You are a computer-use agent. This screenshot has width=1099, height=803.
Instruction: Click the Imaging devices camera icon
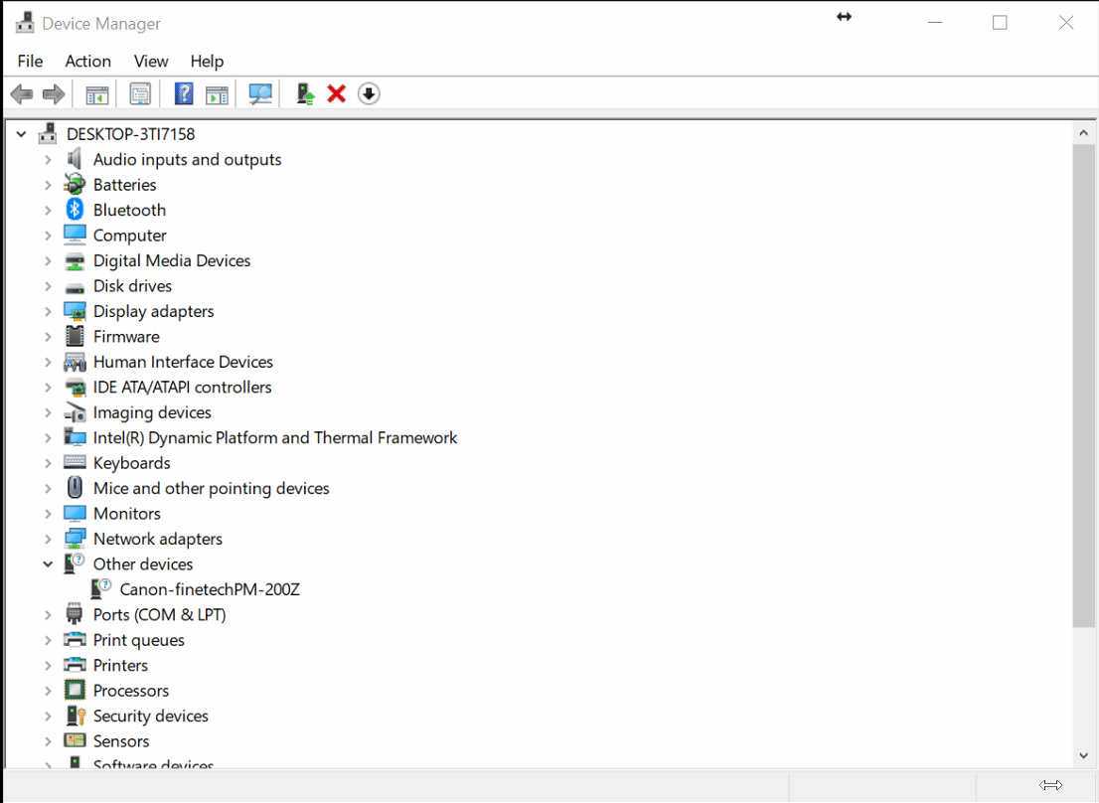tap(75, 412)
